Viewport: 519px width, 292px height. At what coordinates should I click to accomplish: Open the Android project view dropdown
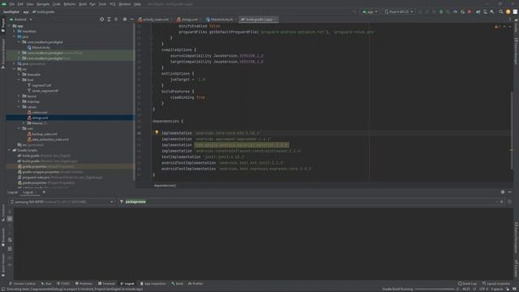(x=21, y=19)
